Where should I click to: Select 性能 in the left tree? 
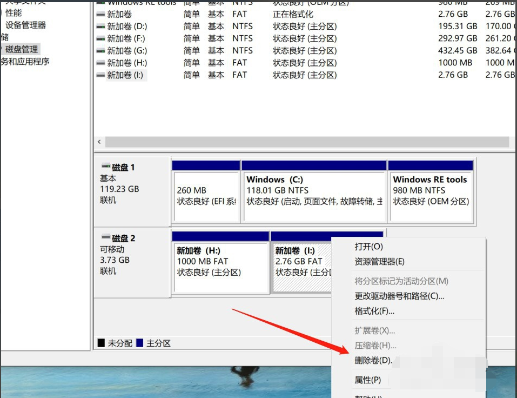14,12
